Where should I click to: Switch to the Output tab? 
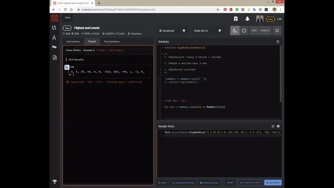pos(92,41)
